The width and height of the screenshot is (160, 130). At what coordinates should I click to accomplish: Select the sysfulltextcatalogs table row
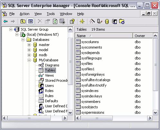(96, 80)
